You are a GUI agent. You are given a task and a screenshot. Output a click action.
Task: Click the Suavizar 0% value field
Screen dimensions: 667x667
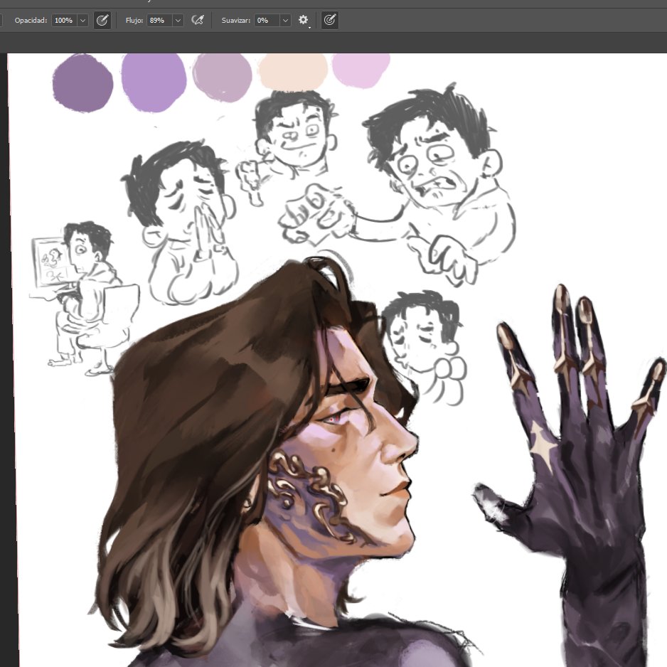[x=267, y=21]
